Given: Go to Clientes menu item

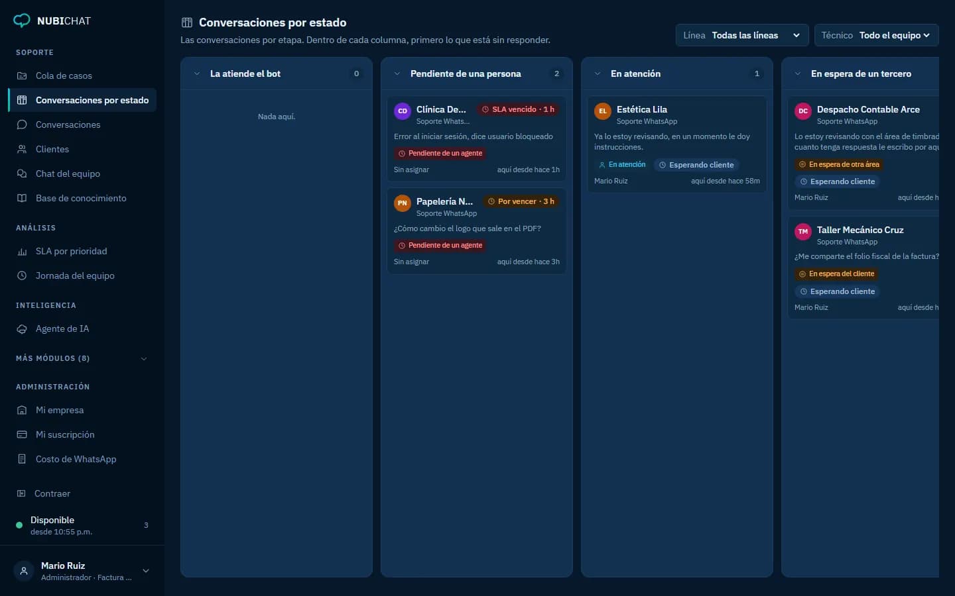Looking at the screenshot, I should pos(82,149).
